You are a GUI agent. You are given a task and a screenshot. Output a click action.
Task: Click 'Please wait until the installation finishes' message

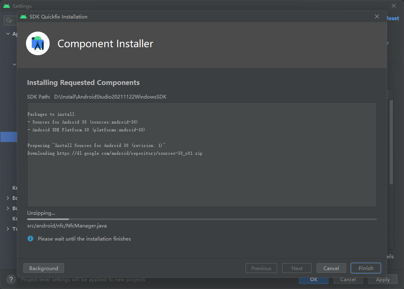84,239
